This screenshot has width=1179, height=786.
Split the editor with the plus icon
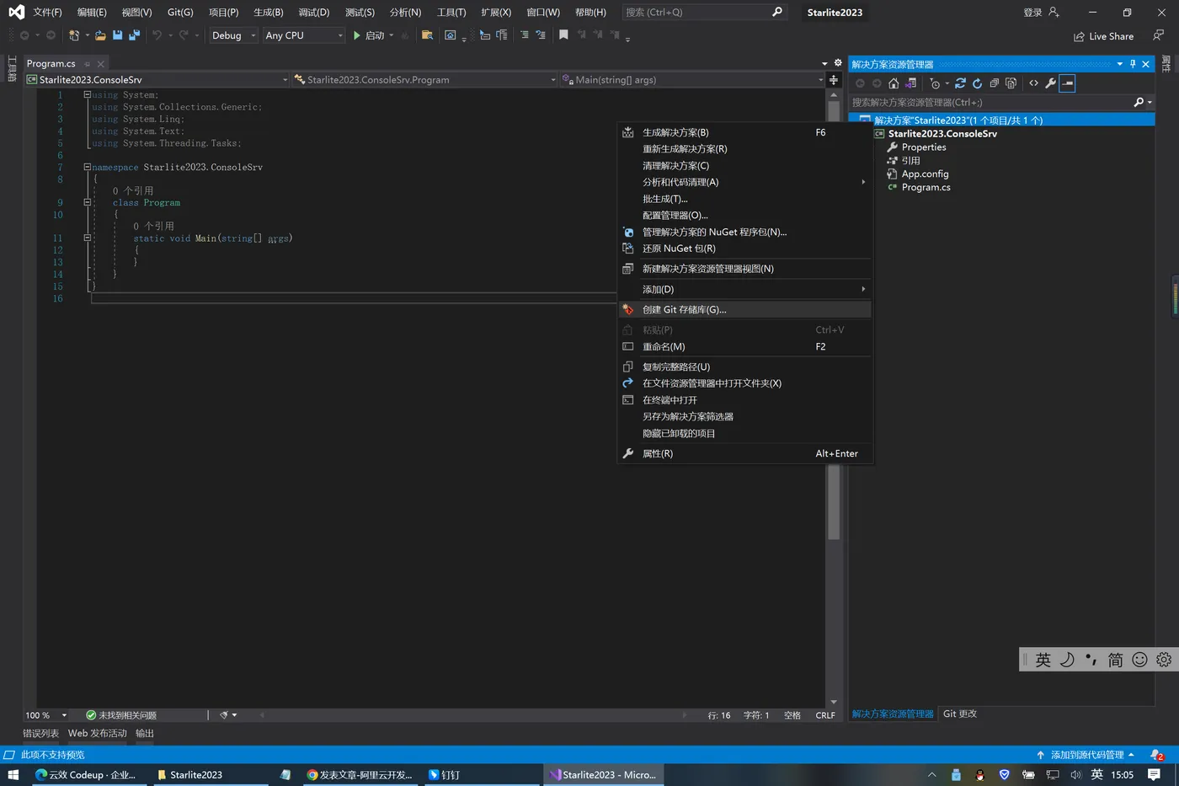point(834,80)
